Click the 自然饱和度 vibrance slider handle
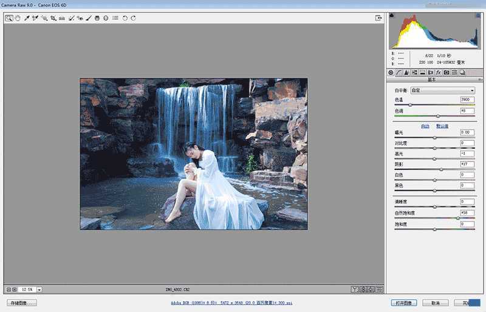486x312 pixels. pos(458,217)
